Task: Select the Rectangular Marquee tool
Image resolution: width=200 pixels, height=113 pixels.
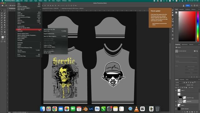Action: [x=5, y=11]
